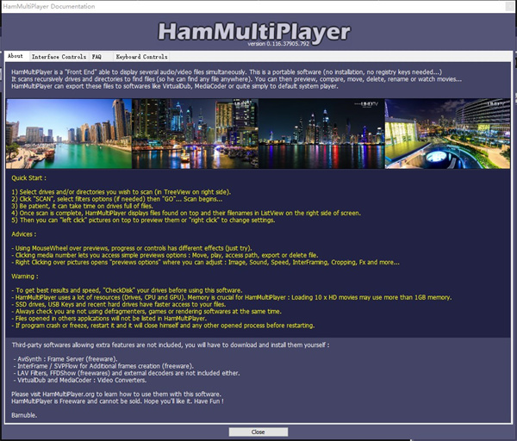Click the 'Quick Start :' heading

pos(28,178)
